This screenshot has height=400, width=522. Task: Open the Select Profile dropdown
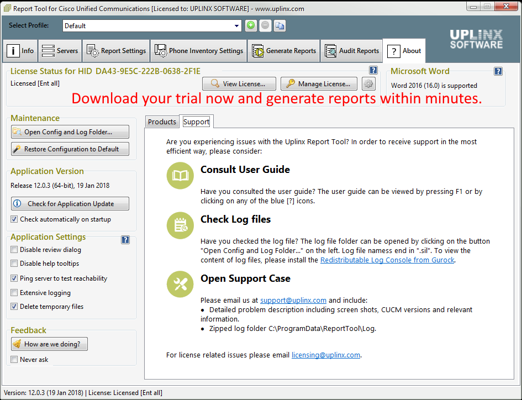pos(237,25)
